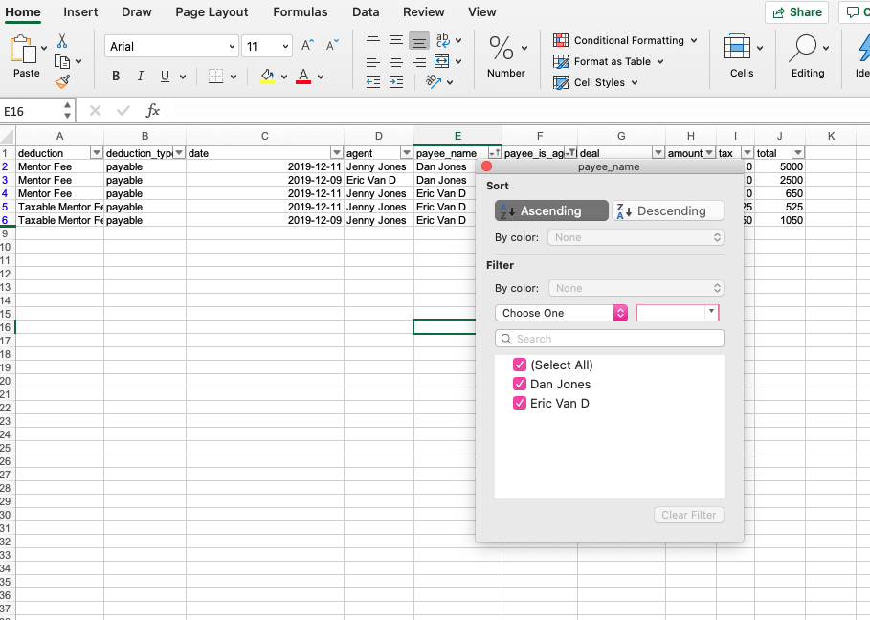This screenshot has height=620, width=870.
Task: Click the Paste clipboard icon
Action: (x=23, y=50)
